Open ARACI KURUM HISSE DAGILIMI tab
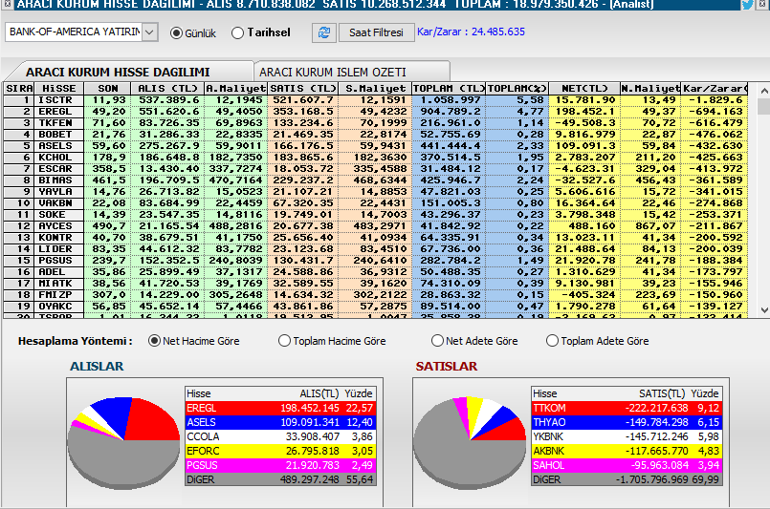 117,72
